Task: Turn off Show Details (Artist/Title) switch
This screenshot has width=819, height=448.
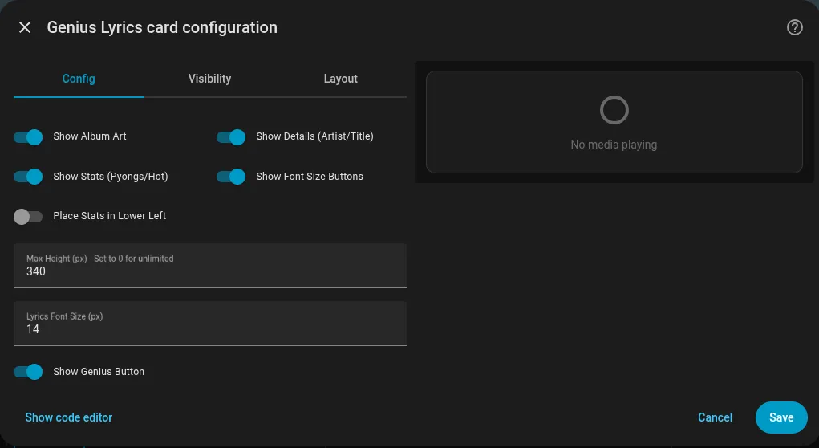Action: 231,137
